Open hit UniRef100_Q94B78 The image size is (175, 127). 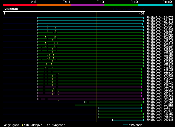click(160, 21)
